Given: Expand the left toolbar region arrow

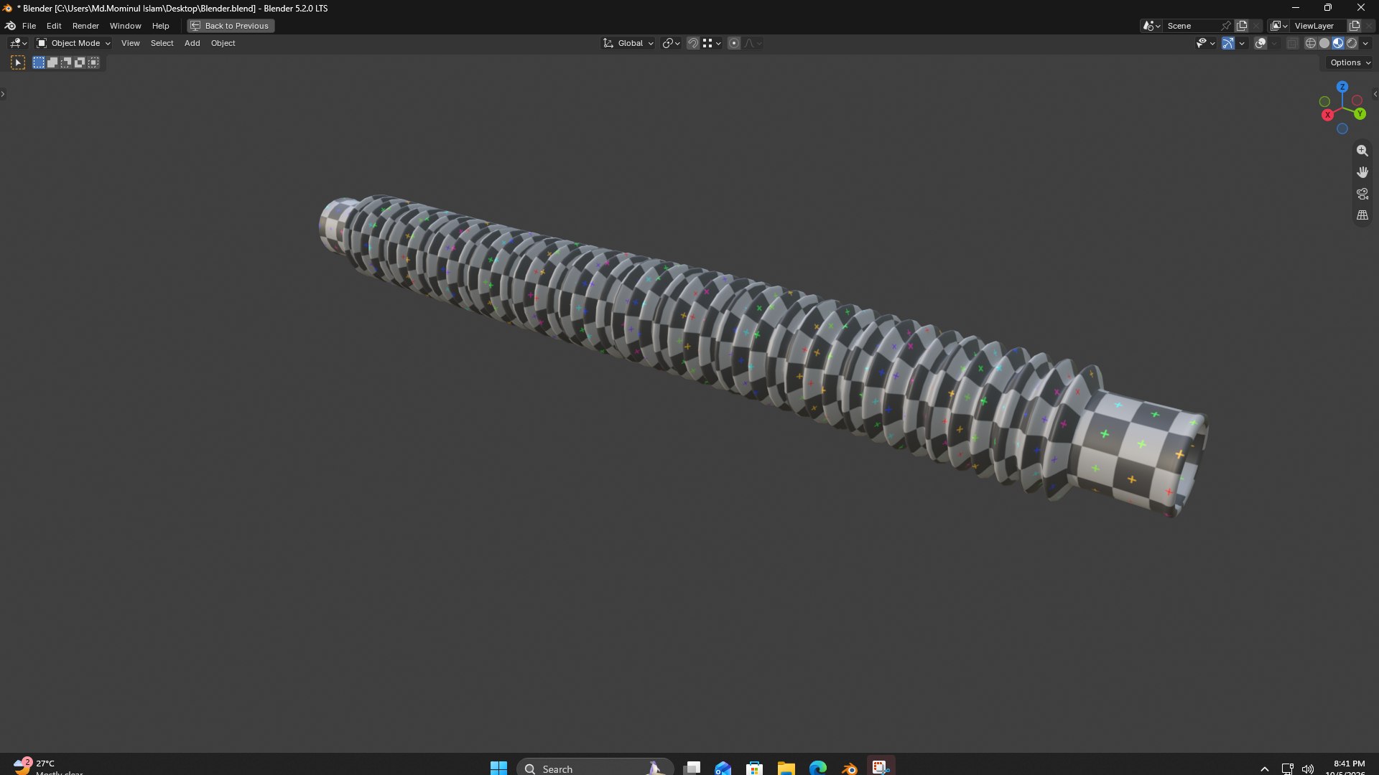Looking at the screenshot, I should [x=3, y=94].
